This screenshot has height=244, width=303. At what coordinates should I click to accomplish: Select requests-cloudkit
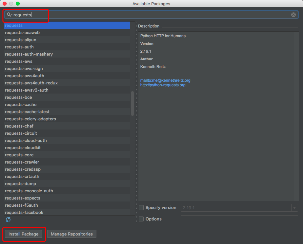67,148
